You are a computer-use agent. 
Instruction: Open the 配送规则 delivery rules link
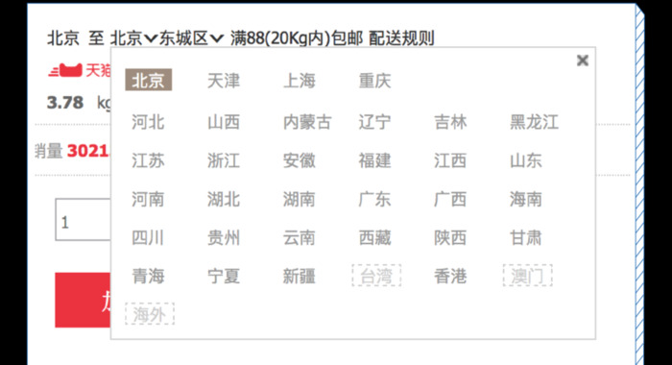pyautogui.click(x=401, y=38)
